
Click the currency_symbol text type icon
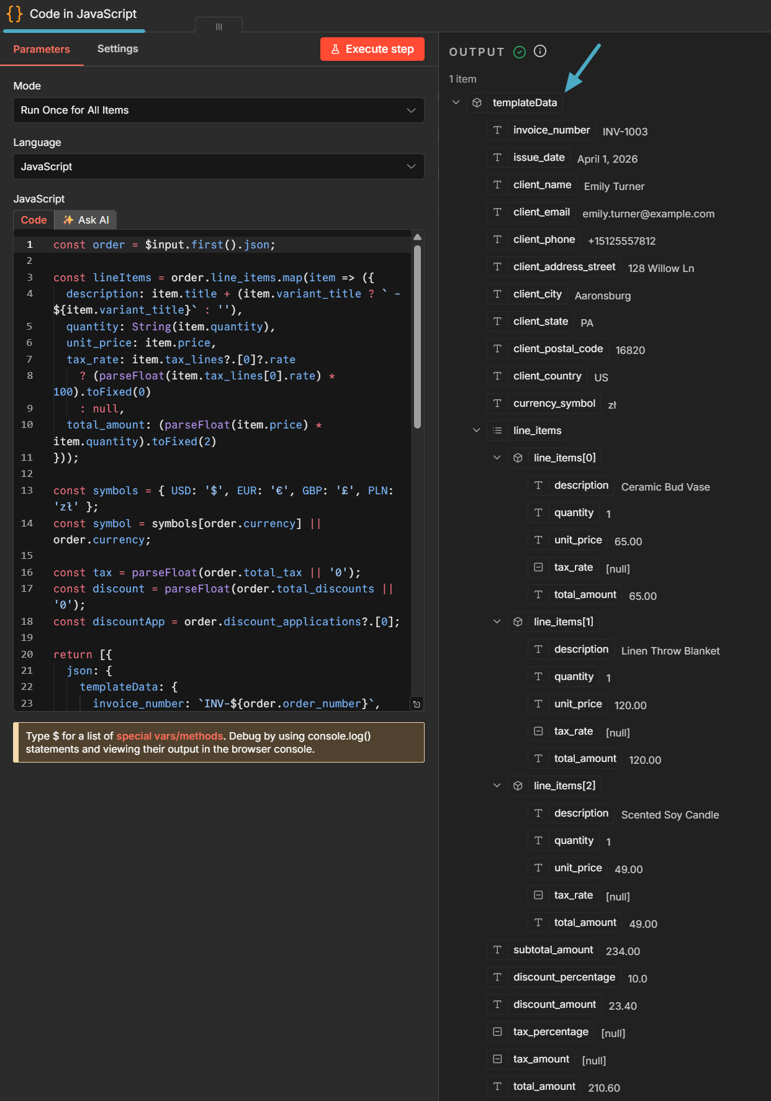[497, 403]
